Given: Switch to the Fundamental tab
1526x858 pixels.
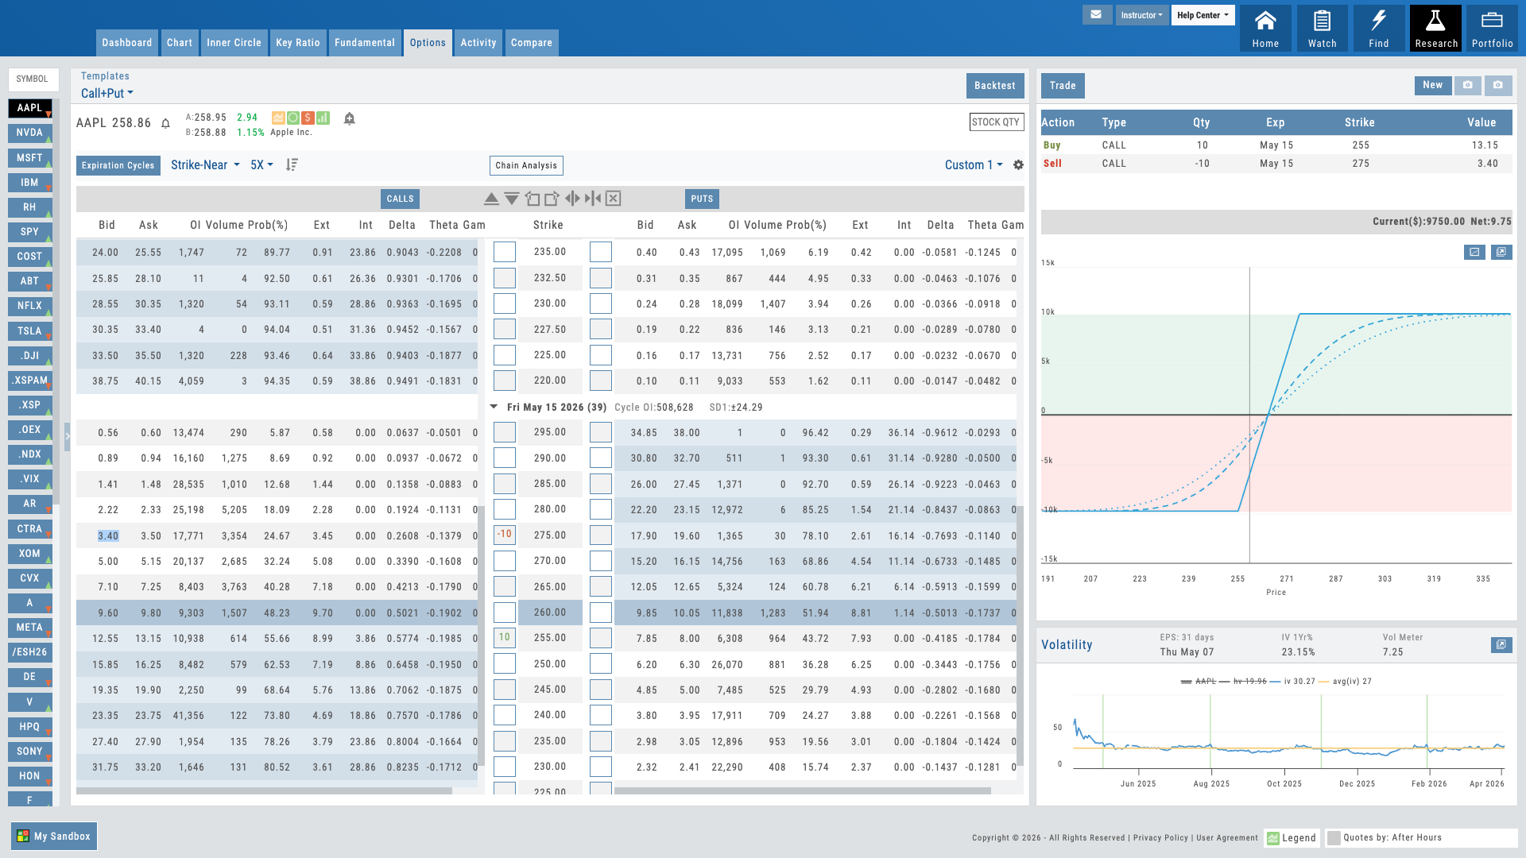Looking at the screenshot, I should (364, 43).
